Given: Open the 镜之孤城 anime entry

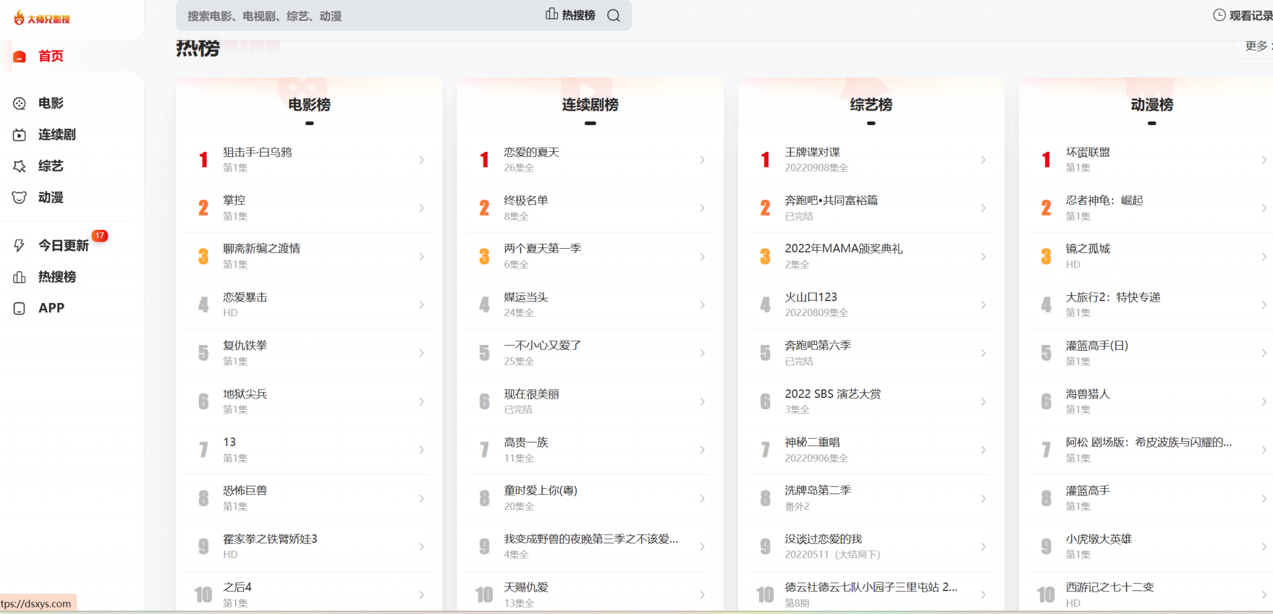Looking at the screenshot, I should point(1088,249).
